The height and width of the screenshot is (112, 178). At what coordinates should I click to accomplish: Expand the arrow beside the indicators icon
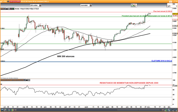tap(136, 5)
